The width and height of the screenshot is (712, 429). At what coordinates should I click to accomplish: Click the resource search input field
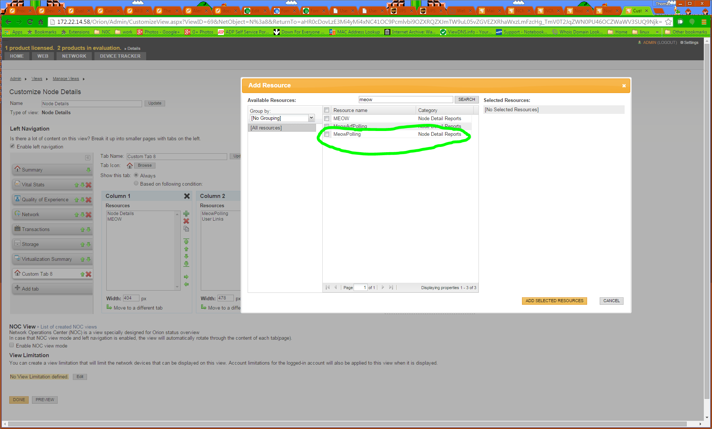[x=406, y=100]
